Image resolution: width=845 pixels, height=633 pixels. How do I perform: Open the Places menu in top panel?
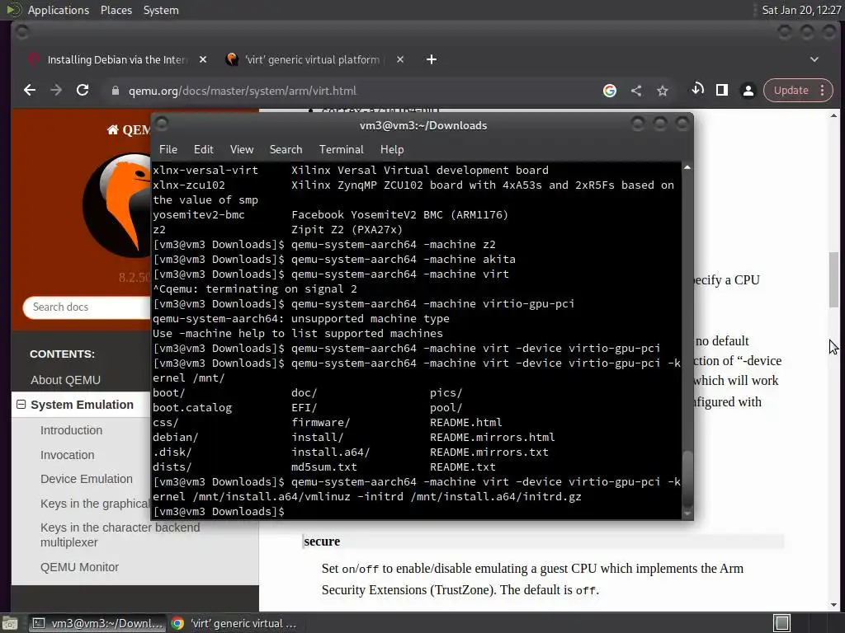tap(116, 10)
